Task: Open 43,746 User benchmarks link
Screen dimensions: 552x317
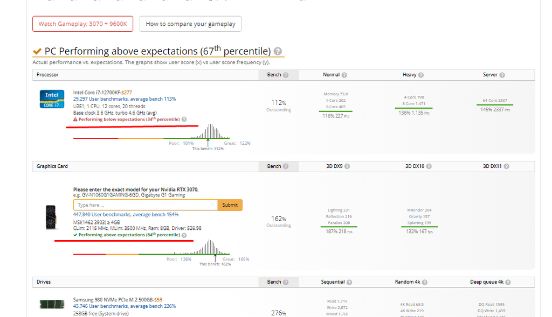Action: [x=125, y=306]
